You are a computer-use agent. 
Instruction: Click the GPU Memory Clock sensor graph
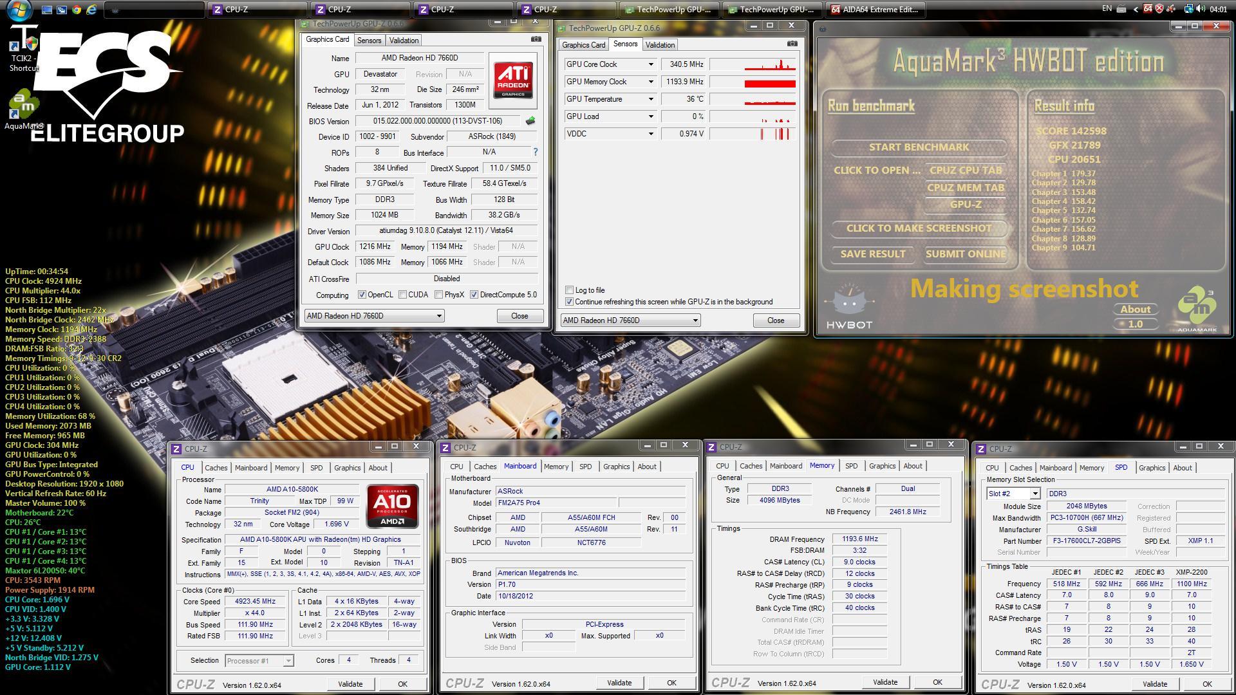(753, 82)
